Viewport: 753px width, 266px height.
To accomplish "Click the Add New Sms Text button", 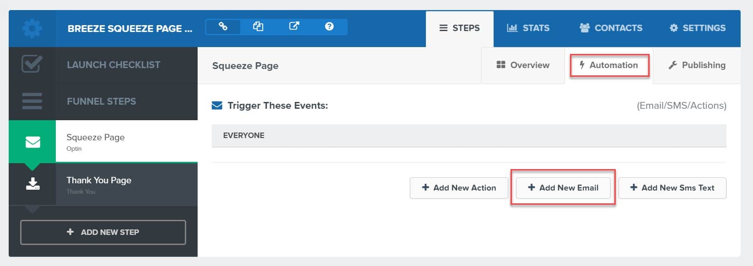I will coord(672,188).
